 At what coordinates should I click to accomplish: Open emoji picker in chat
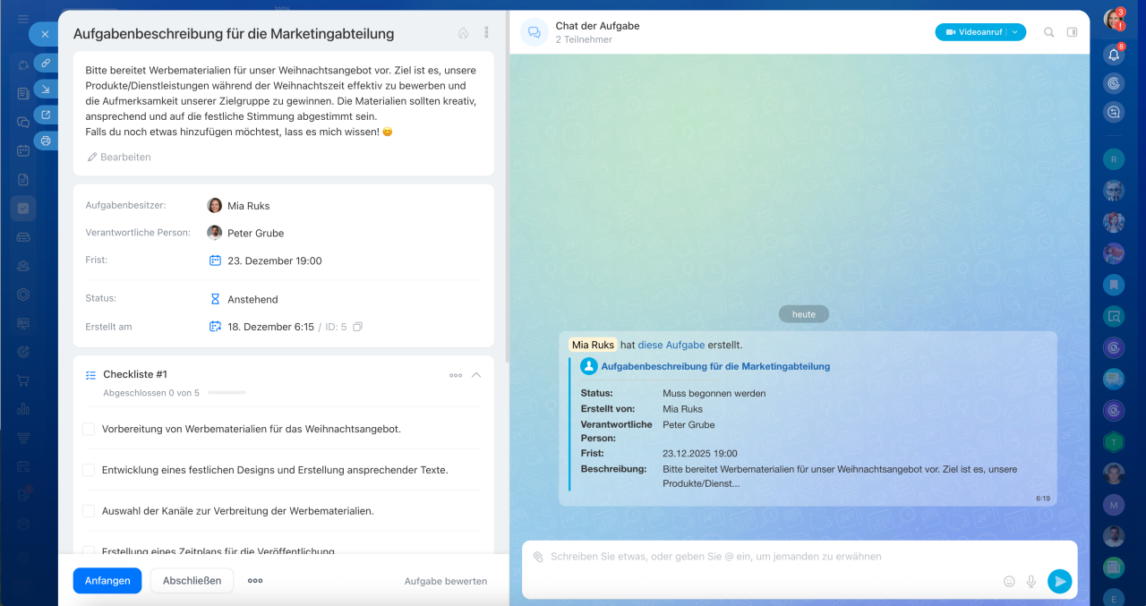point(1009,581)
